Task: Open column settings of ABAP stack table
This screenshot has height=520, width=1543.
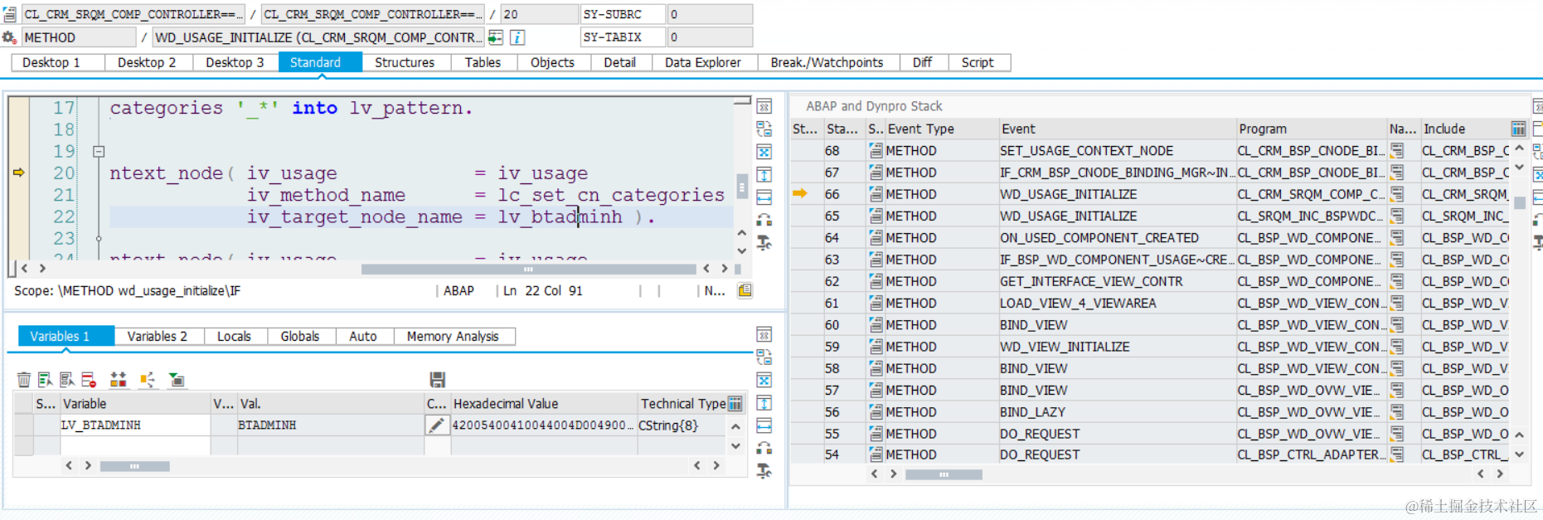Action: (x=1518, y=129)
